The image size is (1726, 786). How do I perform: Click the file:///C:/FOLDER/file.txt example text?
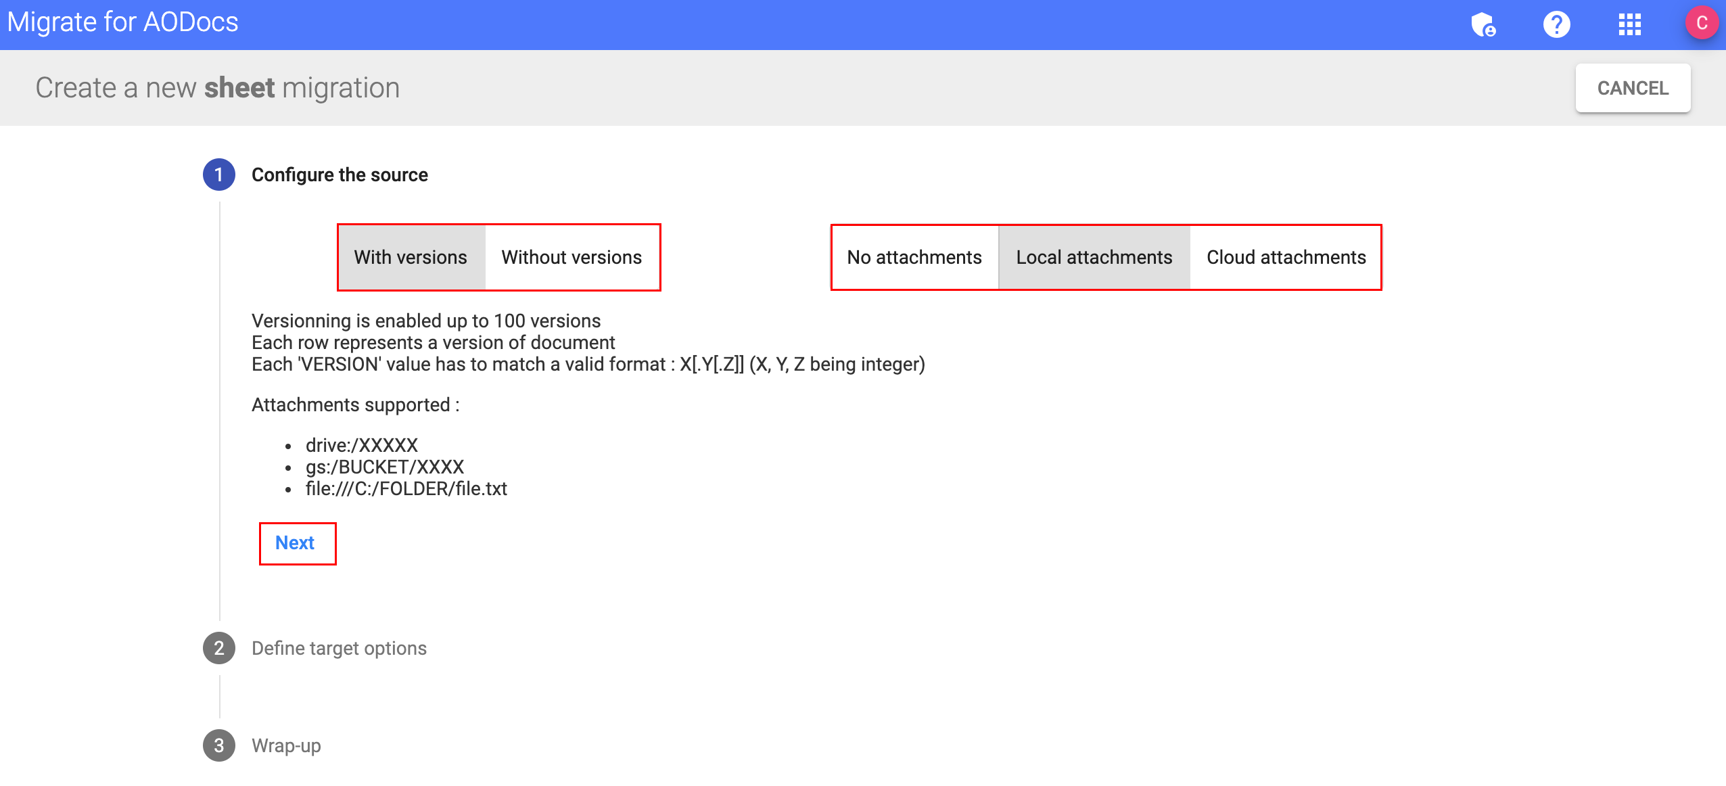(x=406, y=488)
